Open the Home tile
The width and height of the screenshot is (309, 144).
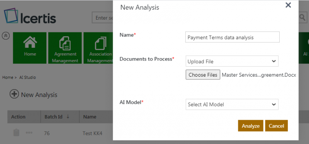(30, 48)
